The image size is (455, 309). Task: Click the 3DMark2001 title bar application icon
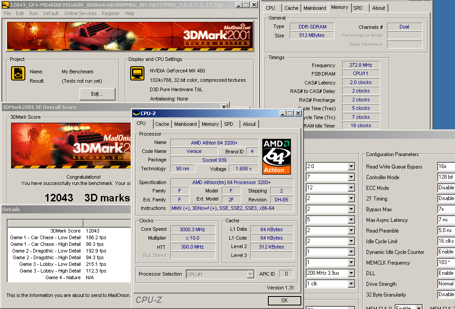(5, 4)
